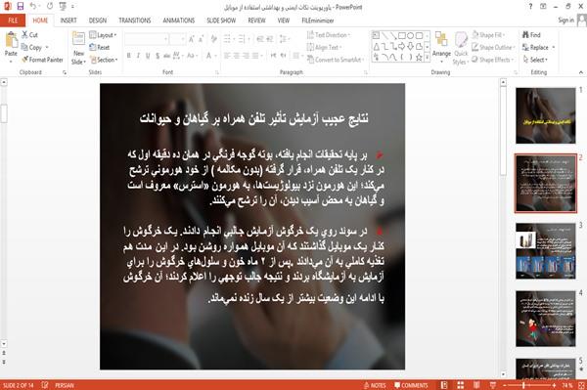
Task: Open the font name combo box
Action: (x=147, y=39)
